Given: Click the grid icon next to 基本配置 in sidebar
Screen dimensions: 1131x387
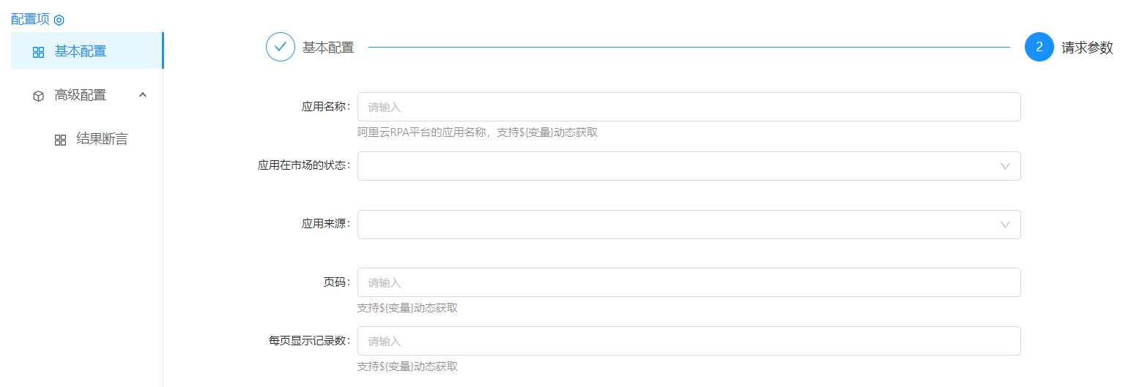Looking at the screenshot, I should (x=39, y=52).
